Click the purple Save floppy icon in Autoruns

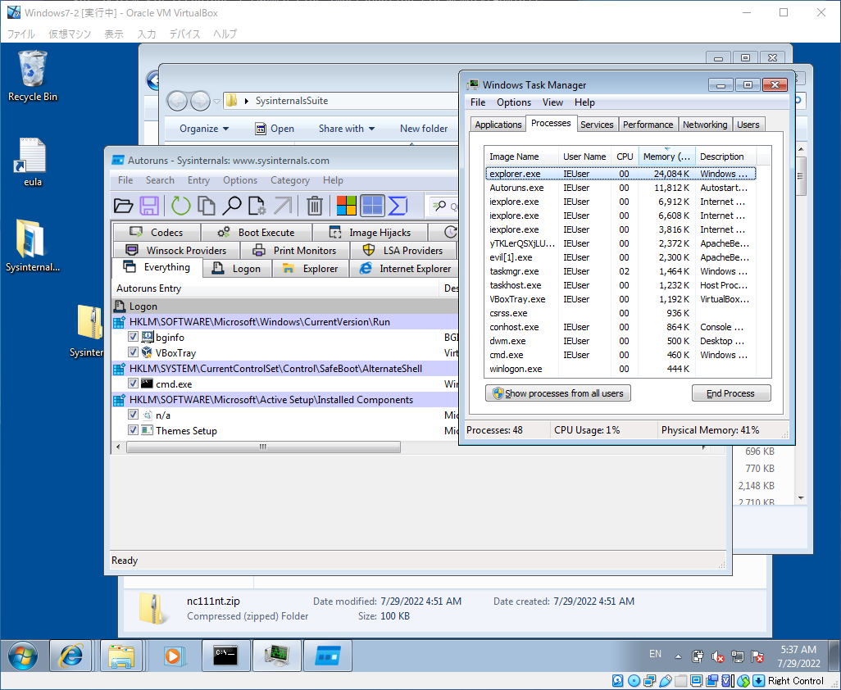pyautogui.click(x=149, y=206)
